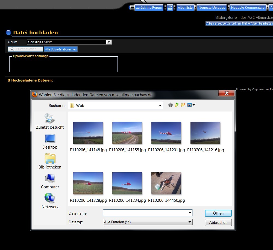
Task: Select Computer in the places sidebar
Action: pyautogui.click(x=50, y=181)
